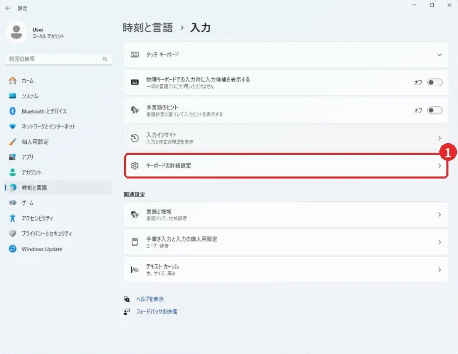Select ネットワークとインターネット in sidebar
This screenshot has width=458, height=354.
tap(59, 126)
